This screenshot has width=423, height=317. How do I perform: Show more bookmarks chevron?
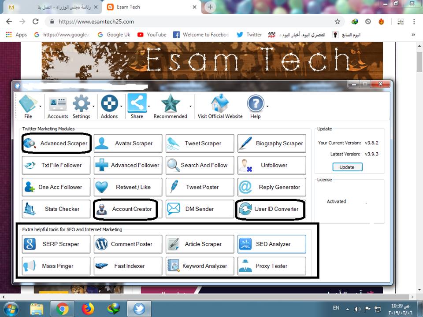413,35
